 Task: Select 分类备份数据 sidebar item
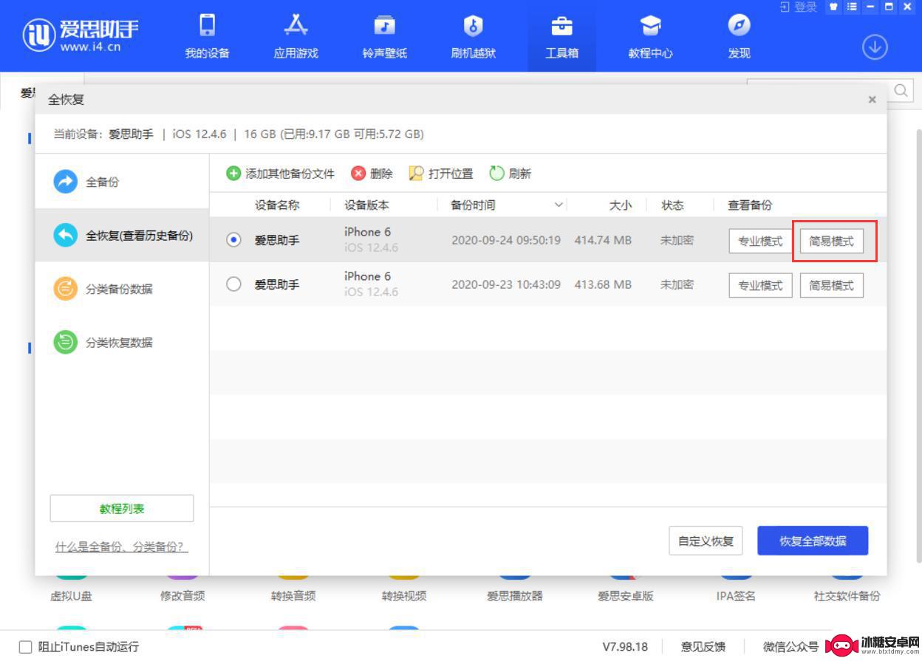tap(122, 289)
